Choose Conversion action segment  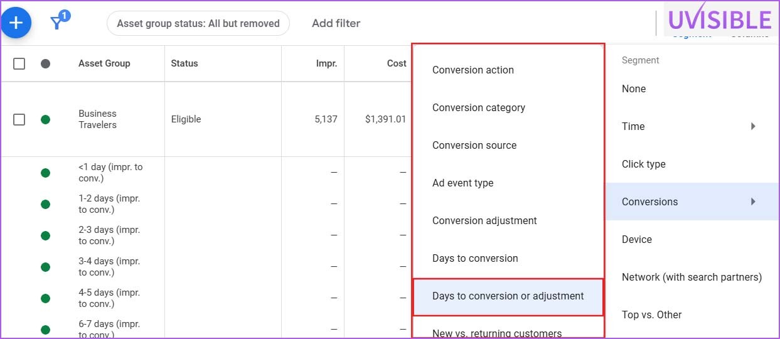click(x=473, y=70)
